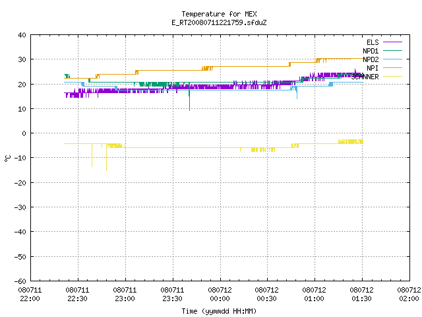The height and width of the screenshot is (317, 422).
Task: Click the y-axis label 20
Action: (x=22, y=84)
